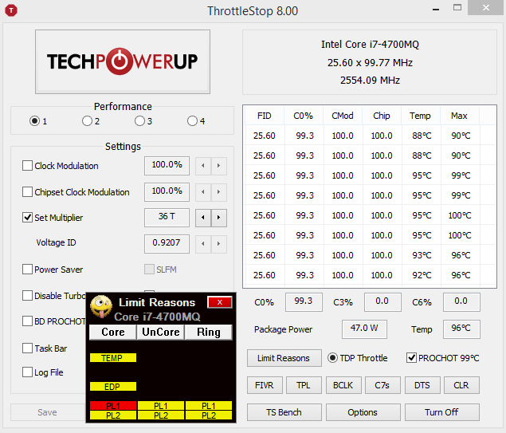Decrease the Set Multiplier value with left arrow
506x433 pixels.
[203, 218]
